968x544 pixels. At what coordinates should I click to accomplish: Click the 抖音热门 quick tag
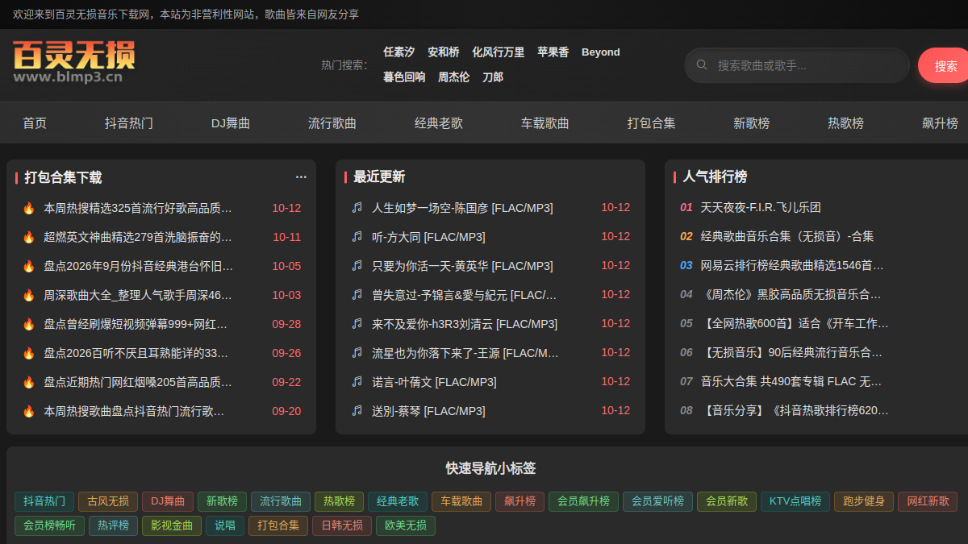[x=44, y=501]
